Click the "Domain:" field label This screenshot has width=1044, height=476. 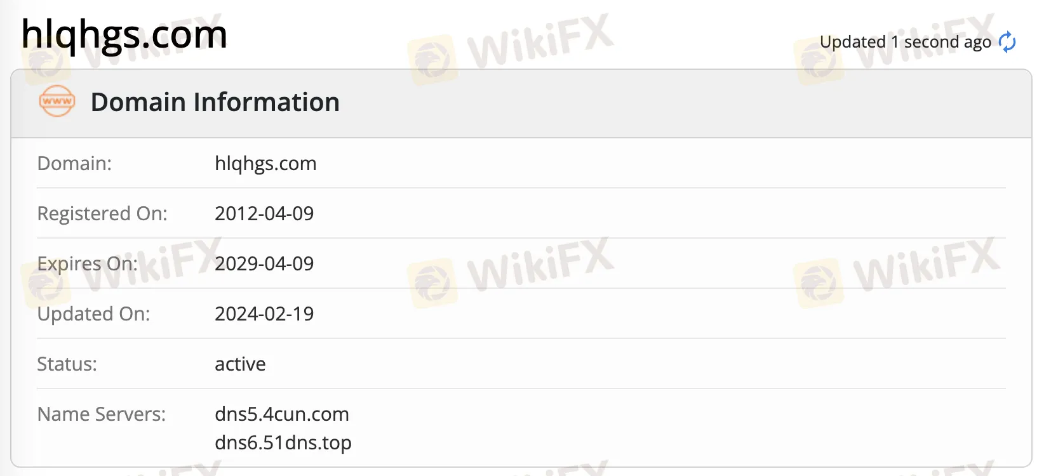[74, 164]
